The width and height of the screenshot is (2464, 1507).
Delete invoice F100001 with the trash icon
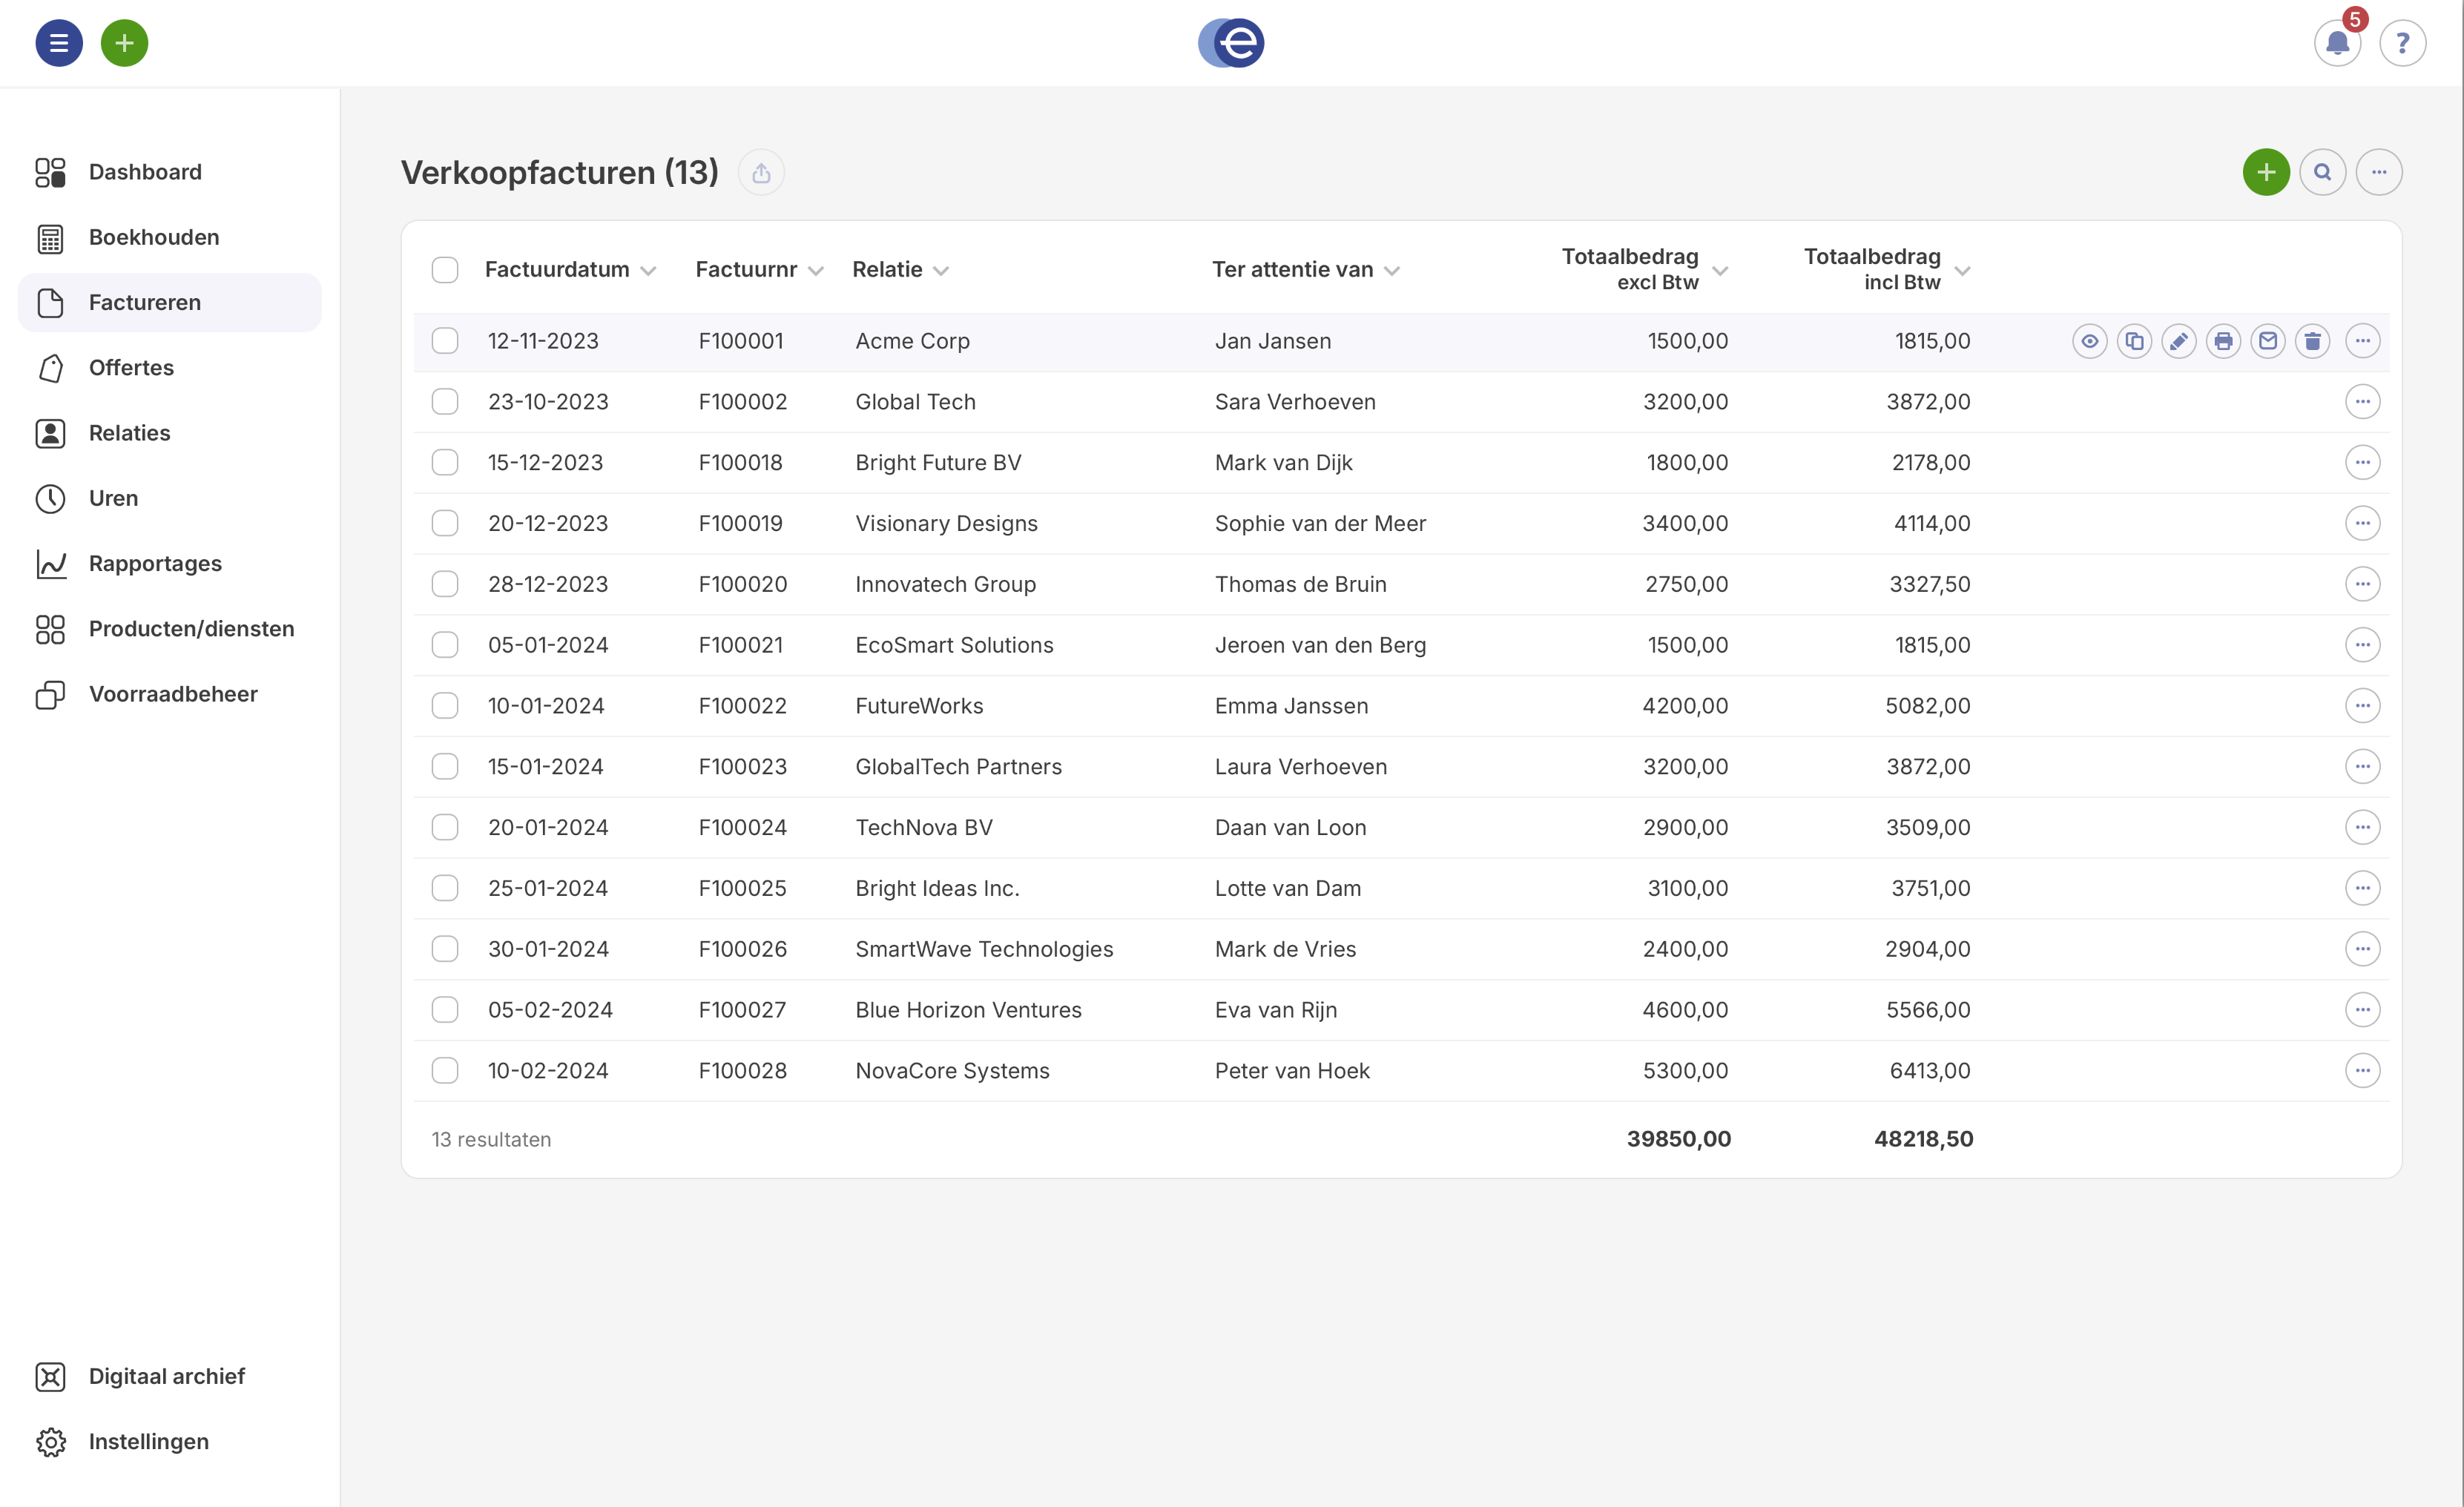(2312, 341)
